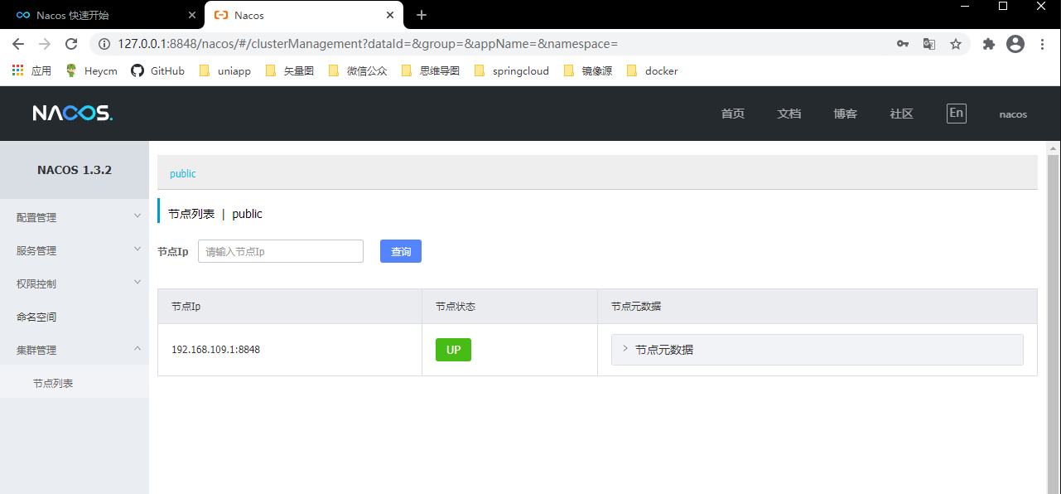Open the Chrome profile avatar icon
Viewport: 1061px width, 494px height.
(x=1015, y=44)
